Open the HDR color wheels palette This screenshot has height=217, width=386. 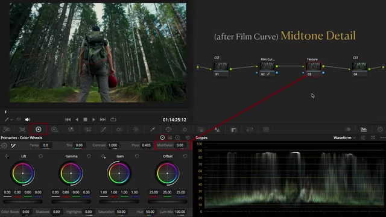55,130
